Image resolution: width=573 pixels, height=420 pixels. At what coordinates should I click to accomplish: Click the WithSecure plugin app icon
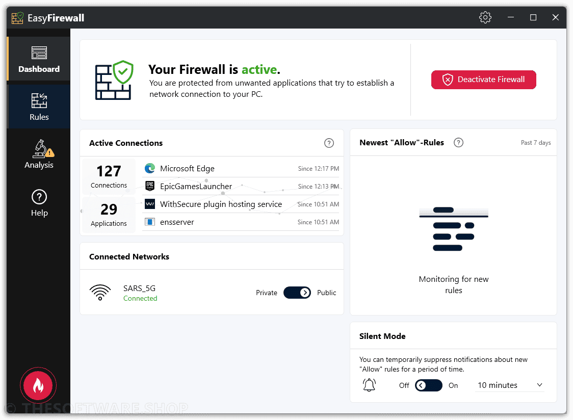click(150, 204)
